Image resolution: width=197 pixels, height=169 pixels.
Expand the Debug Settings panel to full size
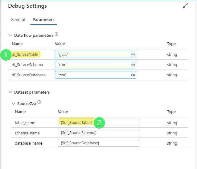click(186, 6)
